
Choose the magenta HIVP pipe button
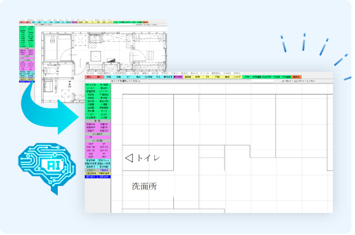[92, 144]
